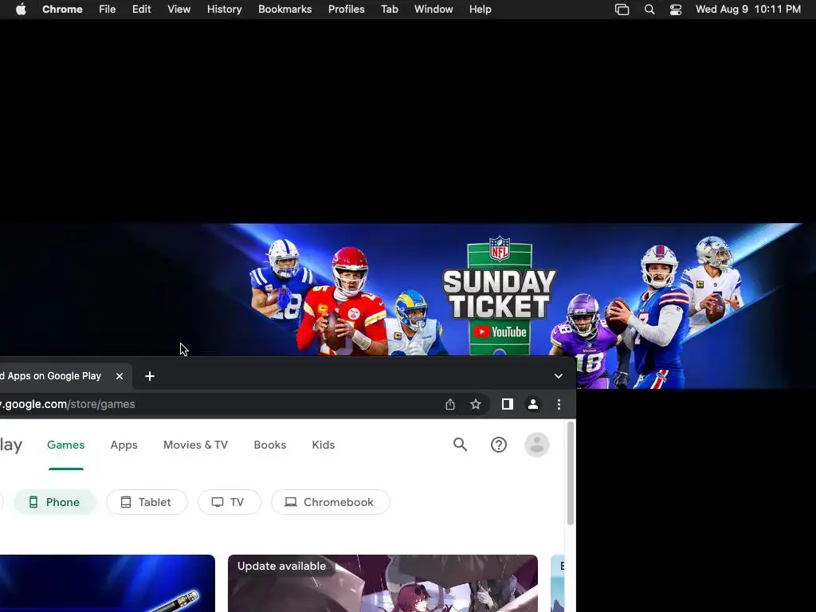Select the Tablet device filter chip
816x612 pixels.
[147, 502]
